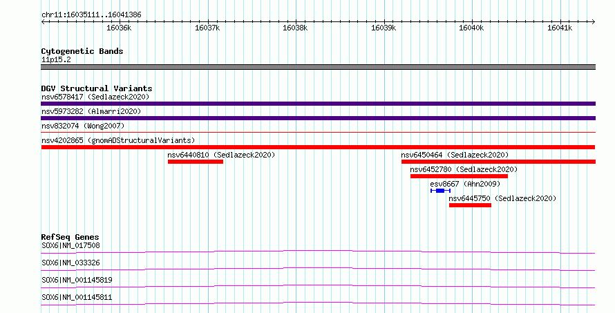Click the nsv6445750 (Sedlazeck2020) label
Viewport: 615px width, 313px height.
502,198
